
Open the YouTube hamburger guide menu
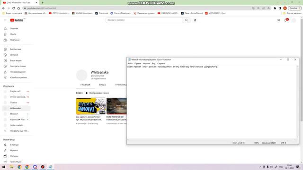point(5,20)
